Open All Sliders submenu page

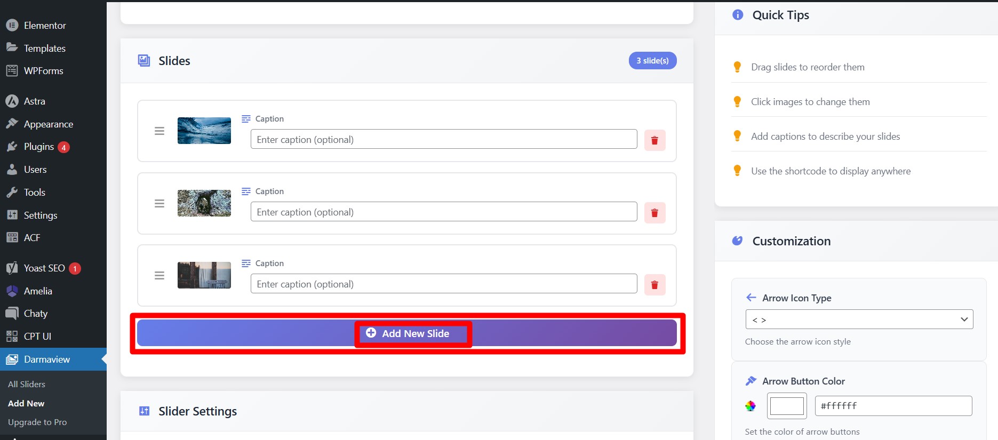[27, 384]
